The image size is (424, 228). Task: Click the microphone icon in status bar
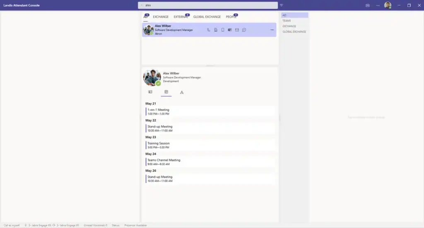pos(26,225)
